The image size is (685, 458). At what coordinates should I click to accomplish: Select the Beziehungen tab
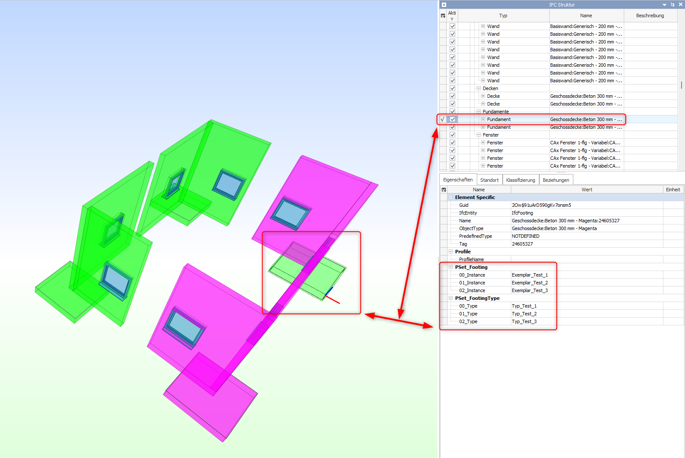pyautogui.click(x=556, y=180)
